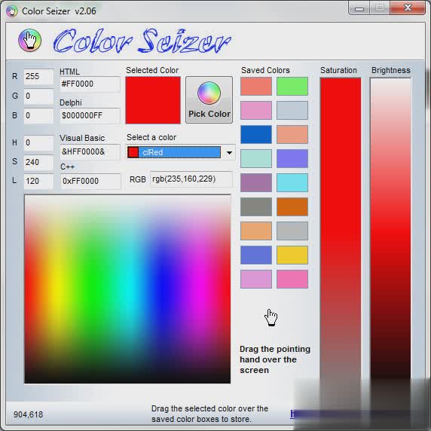Minimize the Color Seizer window
This screenshot has height=431, width=431.
359,8
